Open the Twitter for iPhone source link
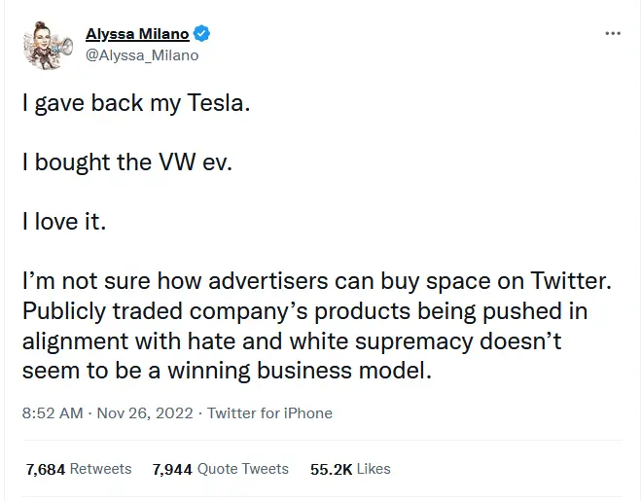641x501 pixels. 269,413
